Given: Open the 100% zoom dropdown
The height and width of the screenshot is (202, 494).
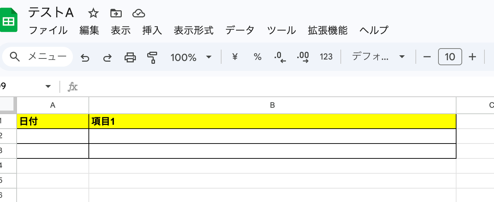Looking at the screenshot, I should tap(191, 57).
